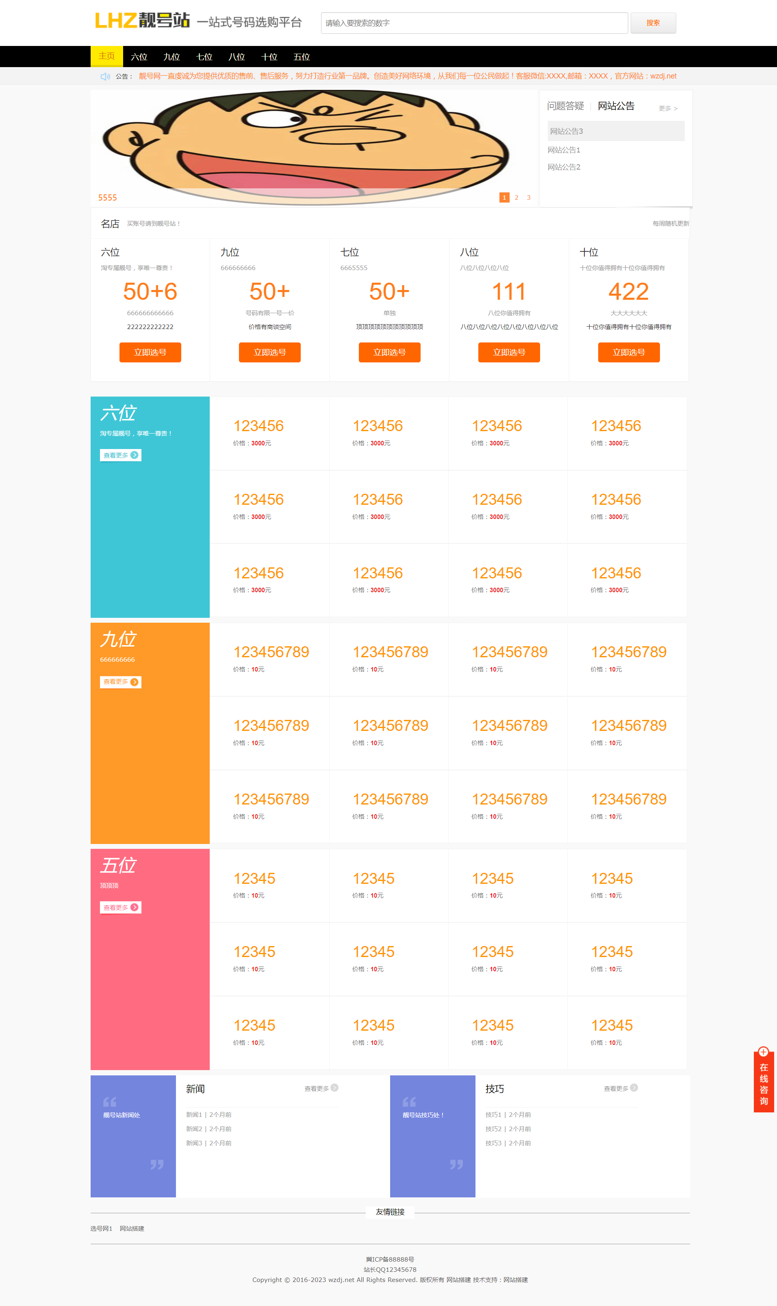This screenshot has height=1306, width=777.
Task: Click the 技巧 查看更多 arrow icon
Action: coord(634,1088)
